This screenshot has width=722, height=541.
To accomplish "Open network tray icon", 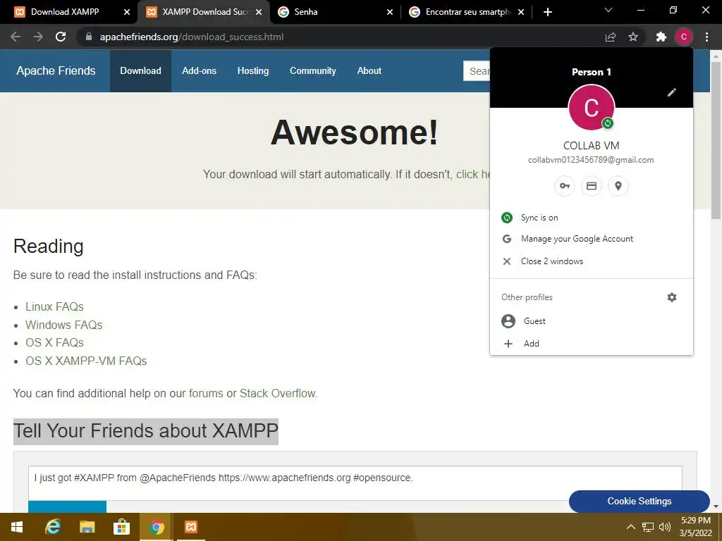I will (647, 527).
